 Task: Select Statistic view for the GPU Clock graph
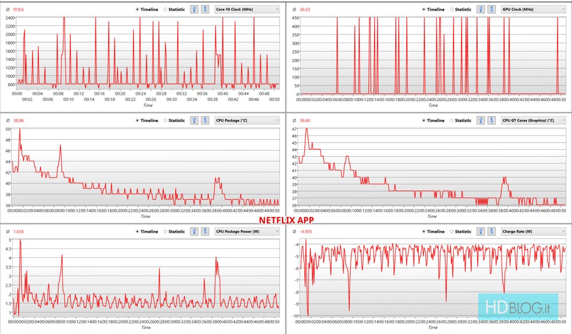pos(452,9)
